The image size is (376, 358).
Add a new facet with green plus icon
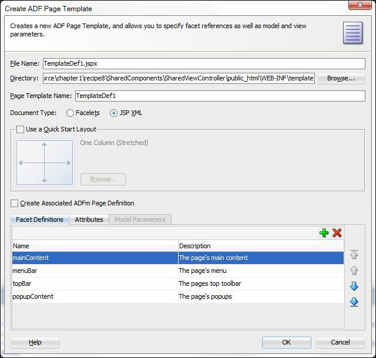click(324, 232)
